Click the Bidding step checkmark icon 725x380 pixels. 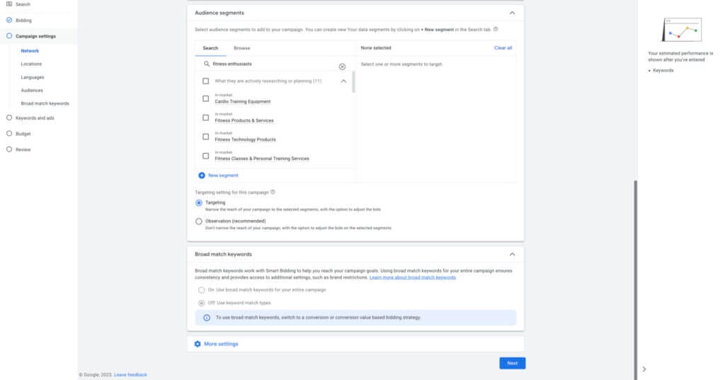point(9,21)
